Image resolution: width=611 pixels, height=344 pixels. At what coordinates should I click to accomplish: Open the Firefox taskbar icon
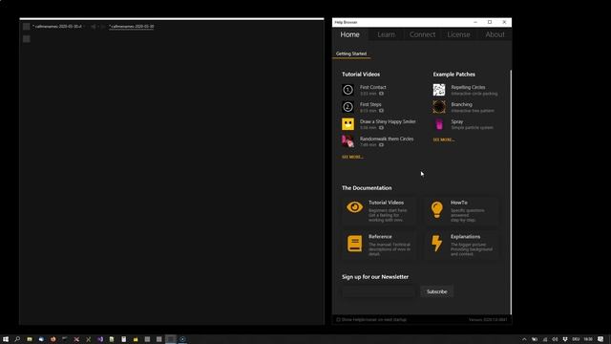click(53, 339)
